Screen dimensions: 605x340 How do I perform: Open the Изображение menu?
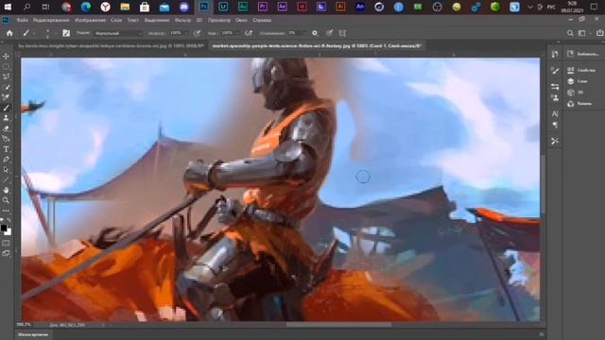pyautogui.click(x=91, y=20)
